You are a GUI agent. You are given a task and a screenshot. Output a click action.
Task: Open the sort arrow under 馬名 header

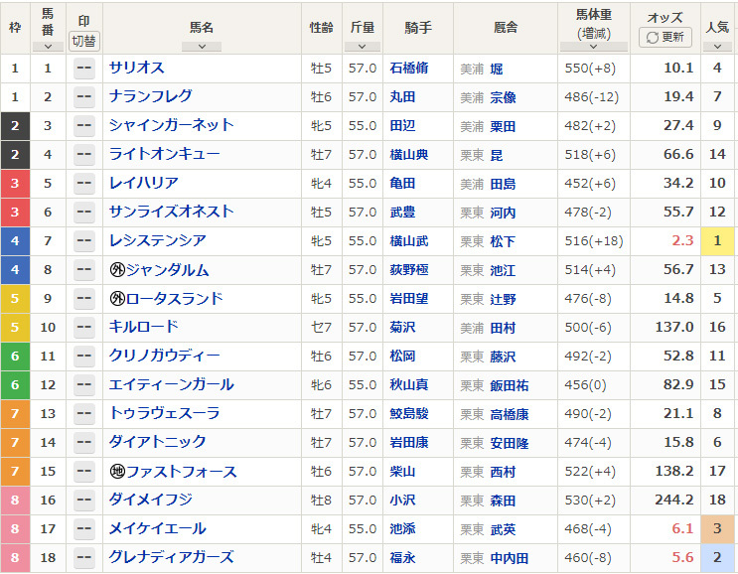pyautogui.click(x=202, y=46)
